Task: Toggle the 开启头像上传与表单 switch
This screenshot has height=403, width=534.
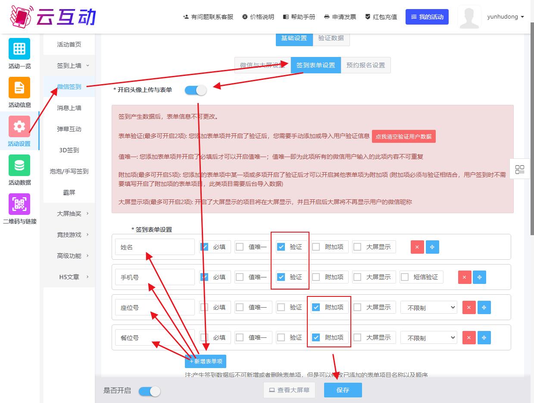Action: [x=196, y=90]
